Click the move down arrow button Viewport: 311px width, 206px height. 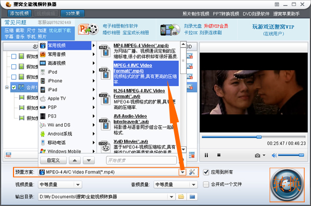(x=89, y=160)
